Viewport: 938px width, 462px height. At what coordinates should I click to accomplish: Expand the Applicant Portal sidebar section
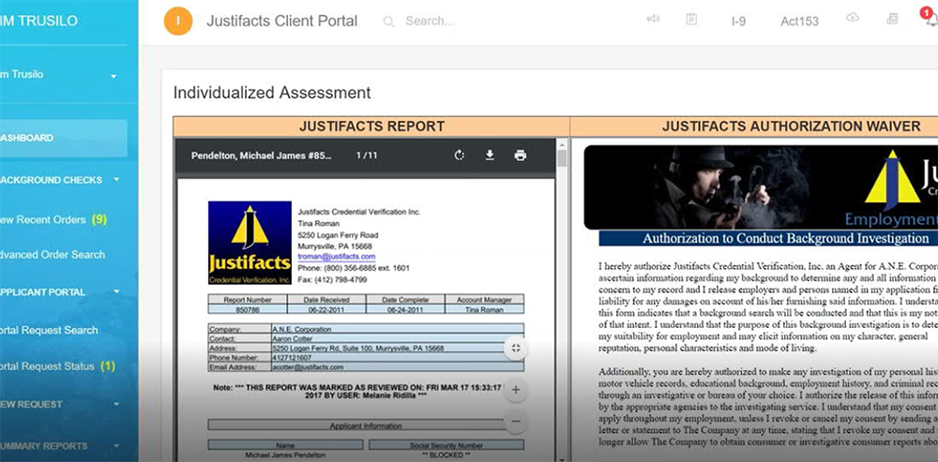(116, 292)
